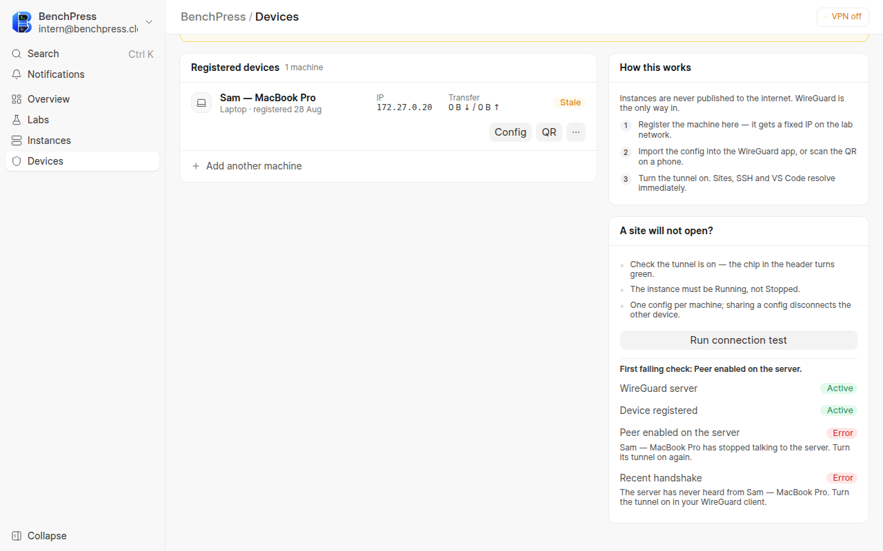Click the Recent handshake check label

(661, 478)
